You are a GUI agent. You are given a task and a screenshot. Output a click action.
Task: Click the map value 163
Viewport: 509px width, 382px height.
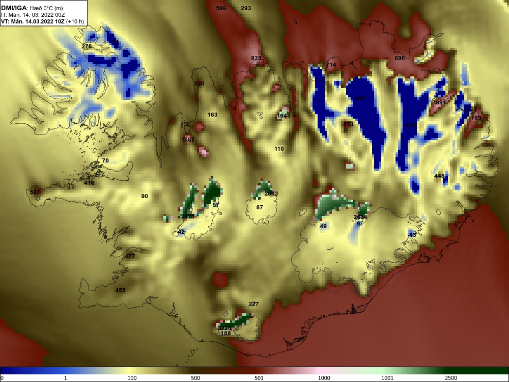pos(212,115)
